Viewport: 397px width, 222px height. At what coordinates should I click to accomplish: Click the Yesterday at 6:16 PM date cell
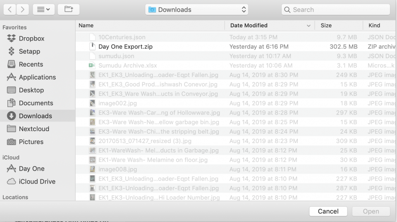tap(259, 47)
